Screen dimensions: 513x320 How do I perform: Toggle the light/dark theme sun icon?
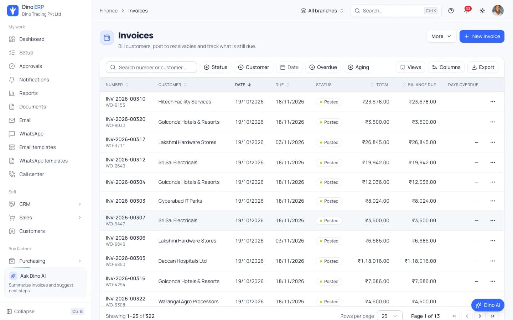point(482,11)
